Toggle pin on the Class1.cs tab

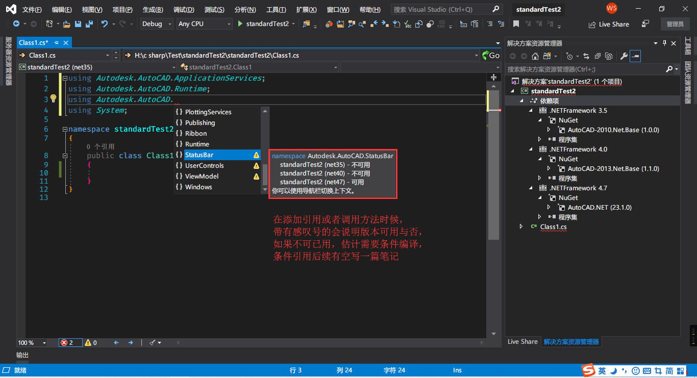(57, 43)
